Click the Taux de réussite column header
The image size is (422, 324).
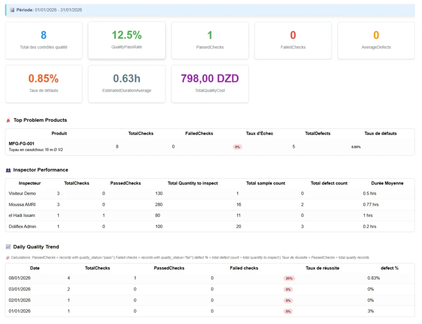pyautogui.click(x=322, y=268)
